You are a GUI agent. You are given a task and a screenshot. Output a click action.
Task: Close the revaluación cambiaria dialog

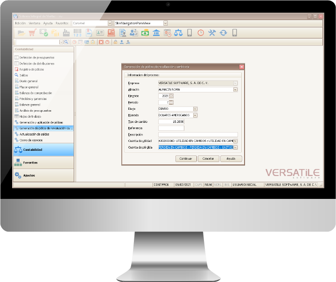(x=242, y=67)
